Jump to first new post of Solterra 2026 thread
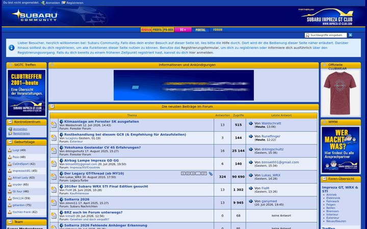Viewport: 367px width, 229px height. 61,199
